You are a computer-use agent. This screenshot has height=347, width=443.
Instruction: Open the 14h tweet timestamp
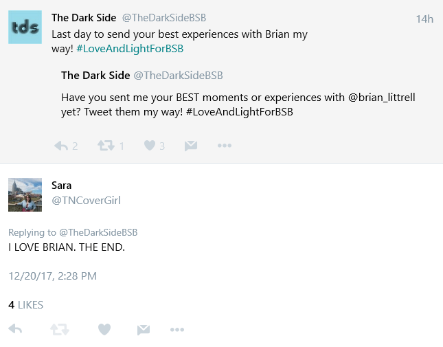pos(424,19)
